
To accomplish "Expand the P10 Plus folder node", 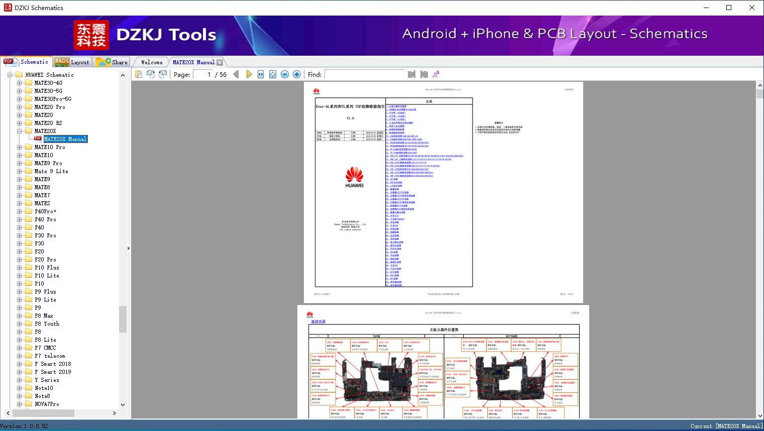I will (19, 267).
